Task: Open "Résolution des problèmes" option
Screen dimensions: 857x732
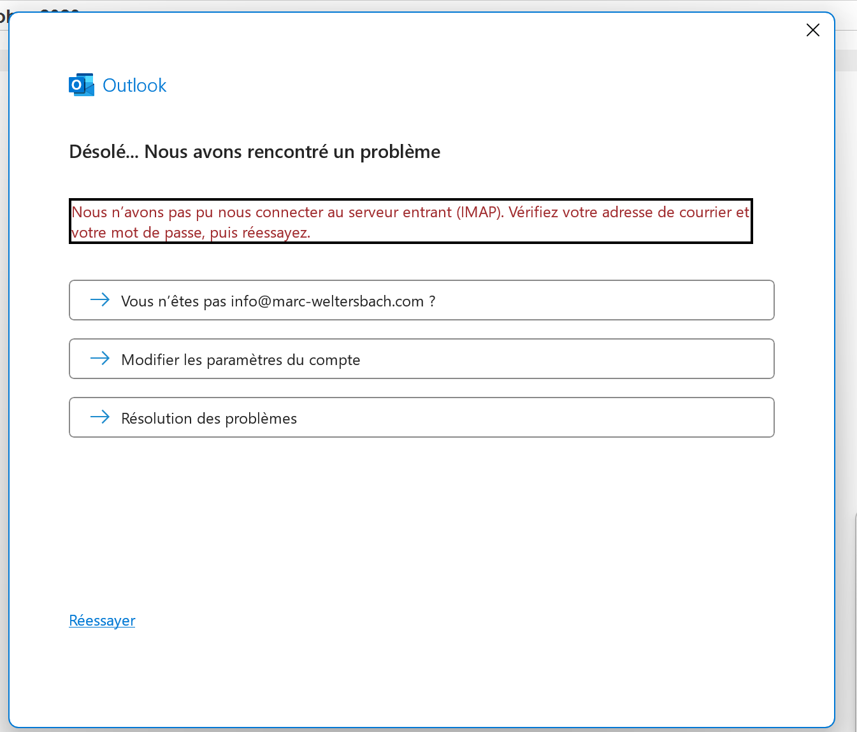Action: click(421, 417)
